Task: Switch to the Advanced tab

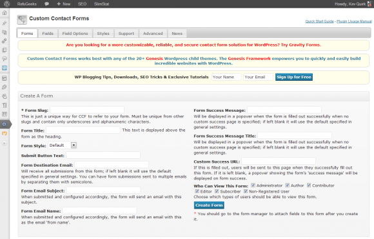Action: tap(153, 34)
